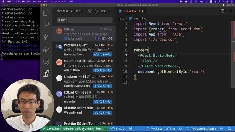Viewport: 235px width, 132px height.
Task: Install the Prettier ESLint extension
Action: 102,55
